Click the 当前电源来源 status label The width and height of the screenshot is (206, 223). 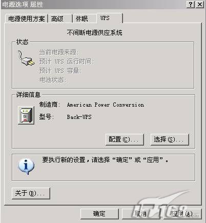(58, 52)
